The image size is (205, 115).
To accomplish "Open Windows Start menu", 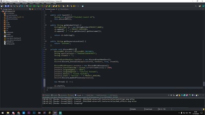I will coord(3,113).
